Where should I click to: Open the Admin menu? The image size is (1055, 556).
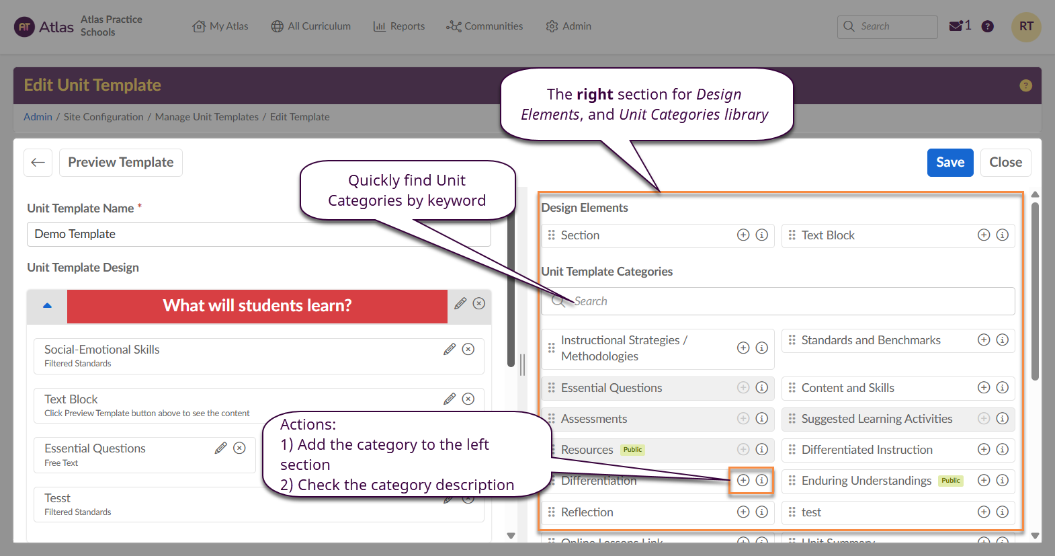point(568,26)
